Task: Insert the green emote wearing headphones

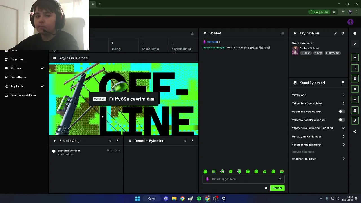Action: (239, 171)
